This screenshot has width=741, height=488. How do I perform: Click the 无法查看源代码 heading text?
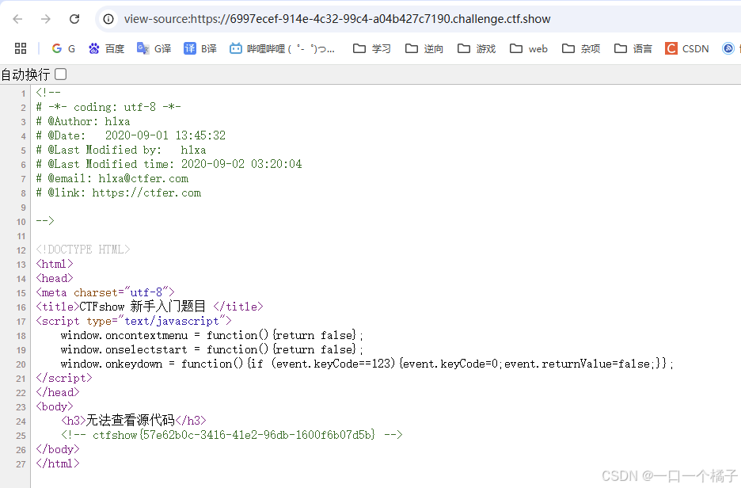(131, 421)
